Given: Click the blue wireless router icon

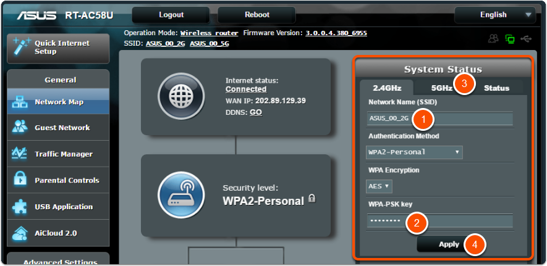Looking at the screenshot, I should 180,195.
